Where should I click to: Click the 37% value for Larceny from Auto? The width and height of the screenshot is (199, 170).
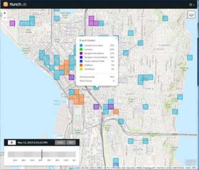[112, 46]
